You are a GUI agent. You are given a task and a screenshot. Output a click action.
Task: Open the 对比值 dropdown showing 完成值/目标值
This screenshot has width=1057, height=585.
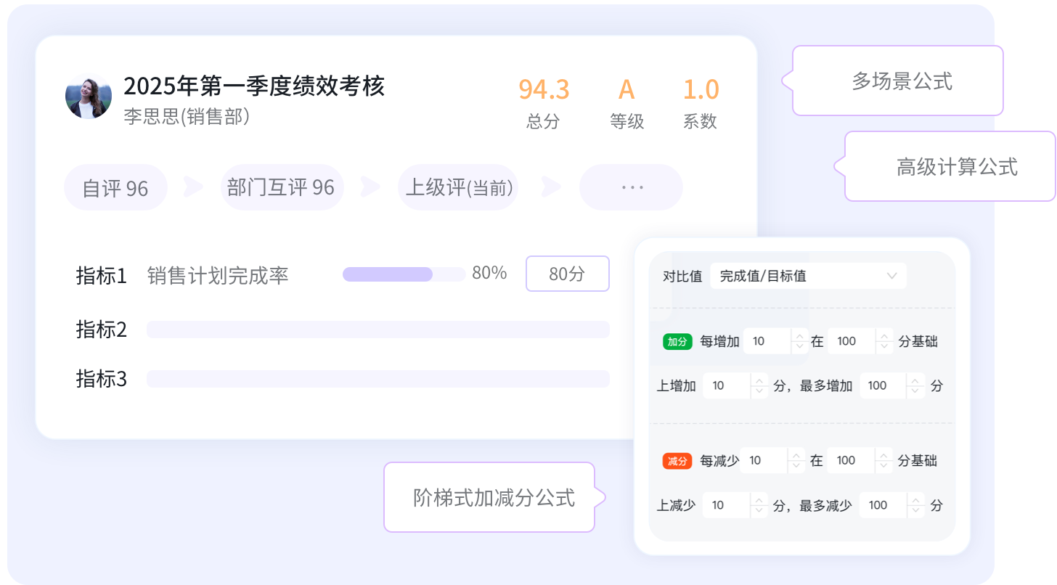807,276
